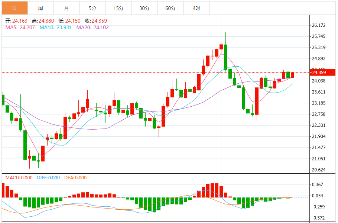Screen dimensions: 338x223
Task: Open the 4时 interval tab
Action: (196, 8)
